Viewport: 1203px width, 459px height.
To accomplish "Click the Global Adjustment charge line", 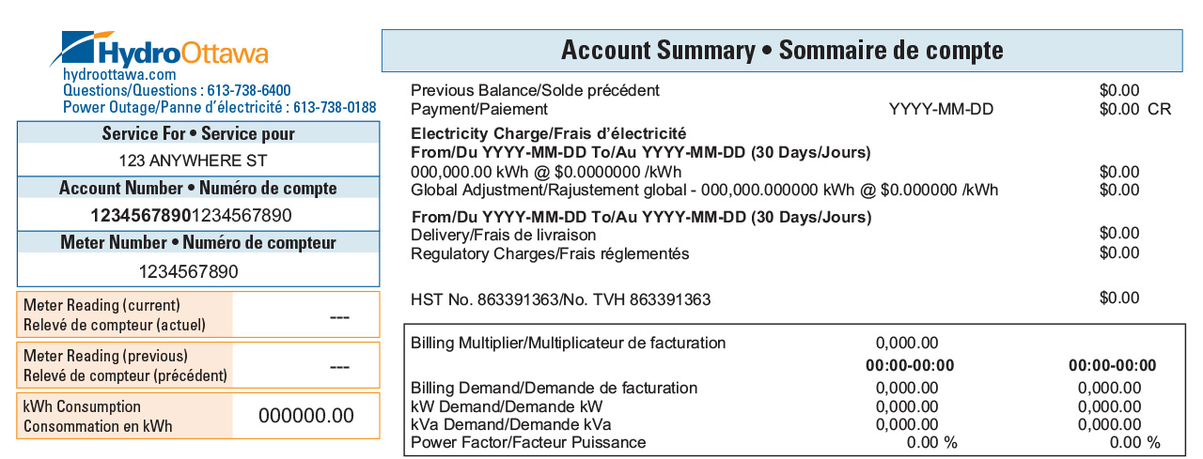I will coord(775,191).
